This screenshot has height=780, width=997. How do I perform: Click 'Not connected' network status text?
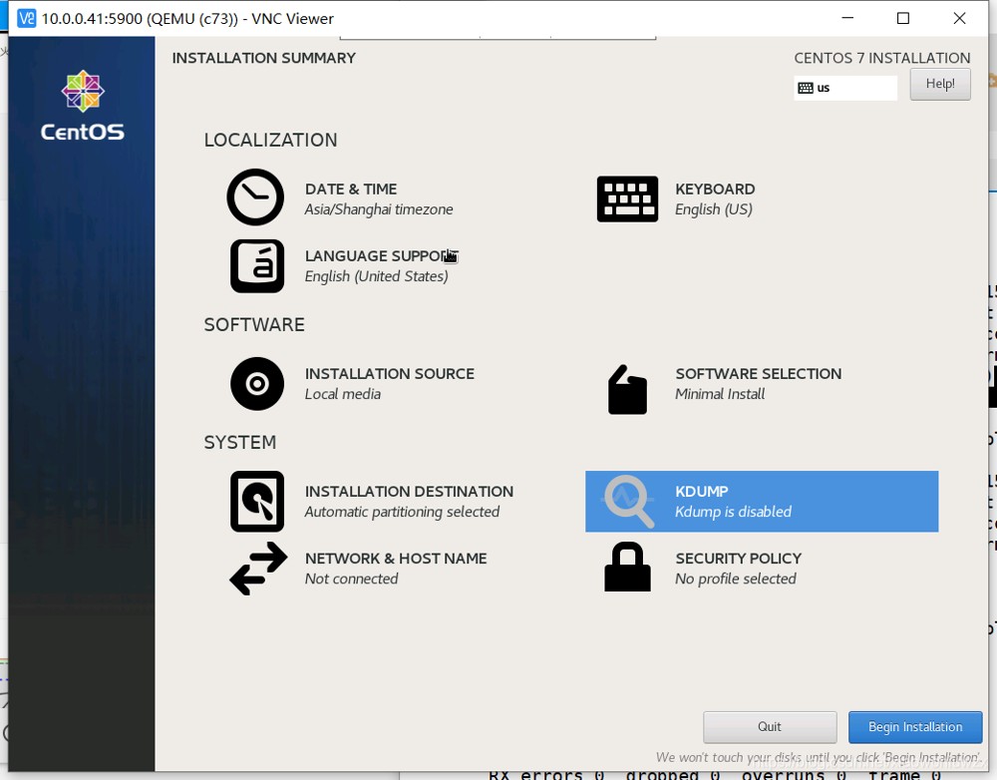[351, 579]
